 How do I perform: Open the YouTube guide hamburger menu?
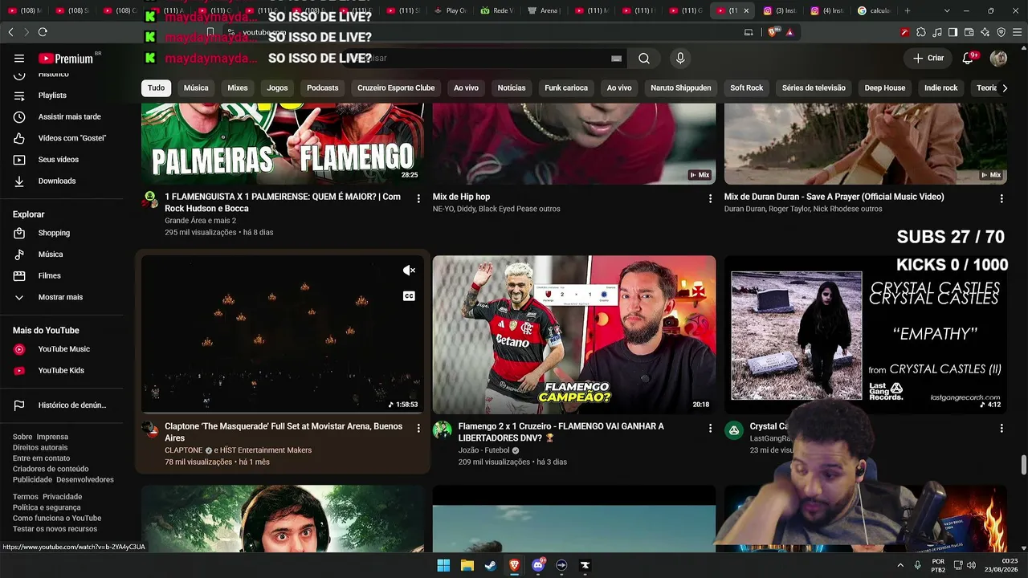19,59
